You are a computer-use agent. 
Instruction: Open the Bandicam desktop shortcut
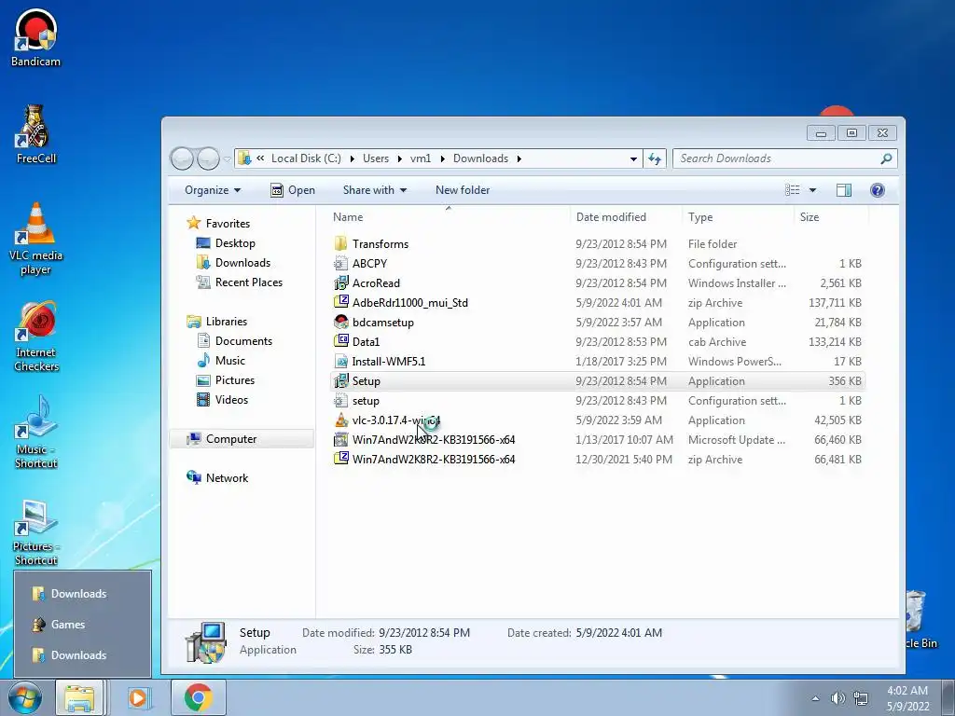click(x=36, y=37)
